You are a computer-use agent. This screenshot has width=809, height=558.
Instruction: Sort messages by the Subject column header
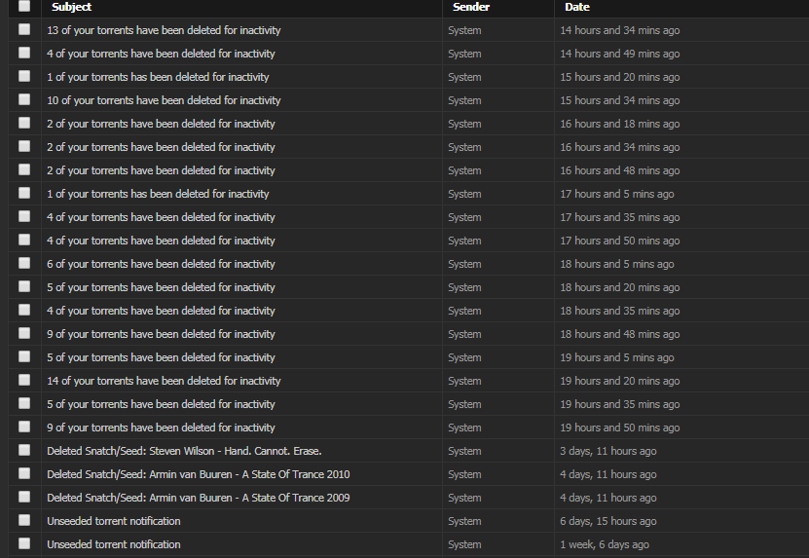point(71,7)
